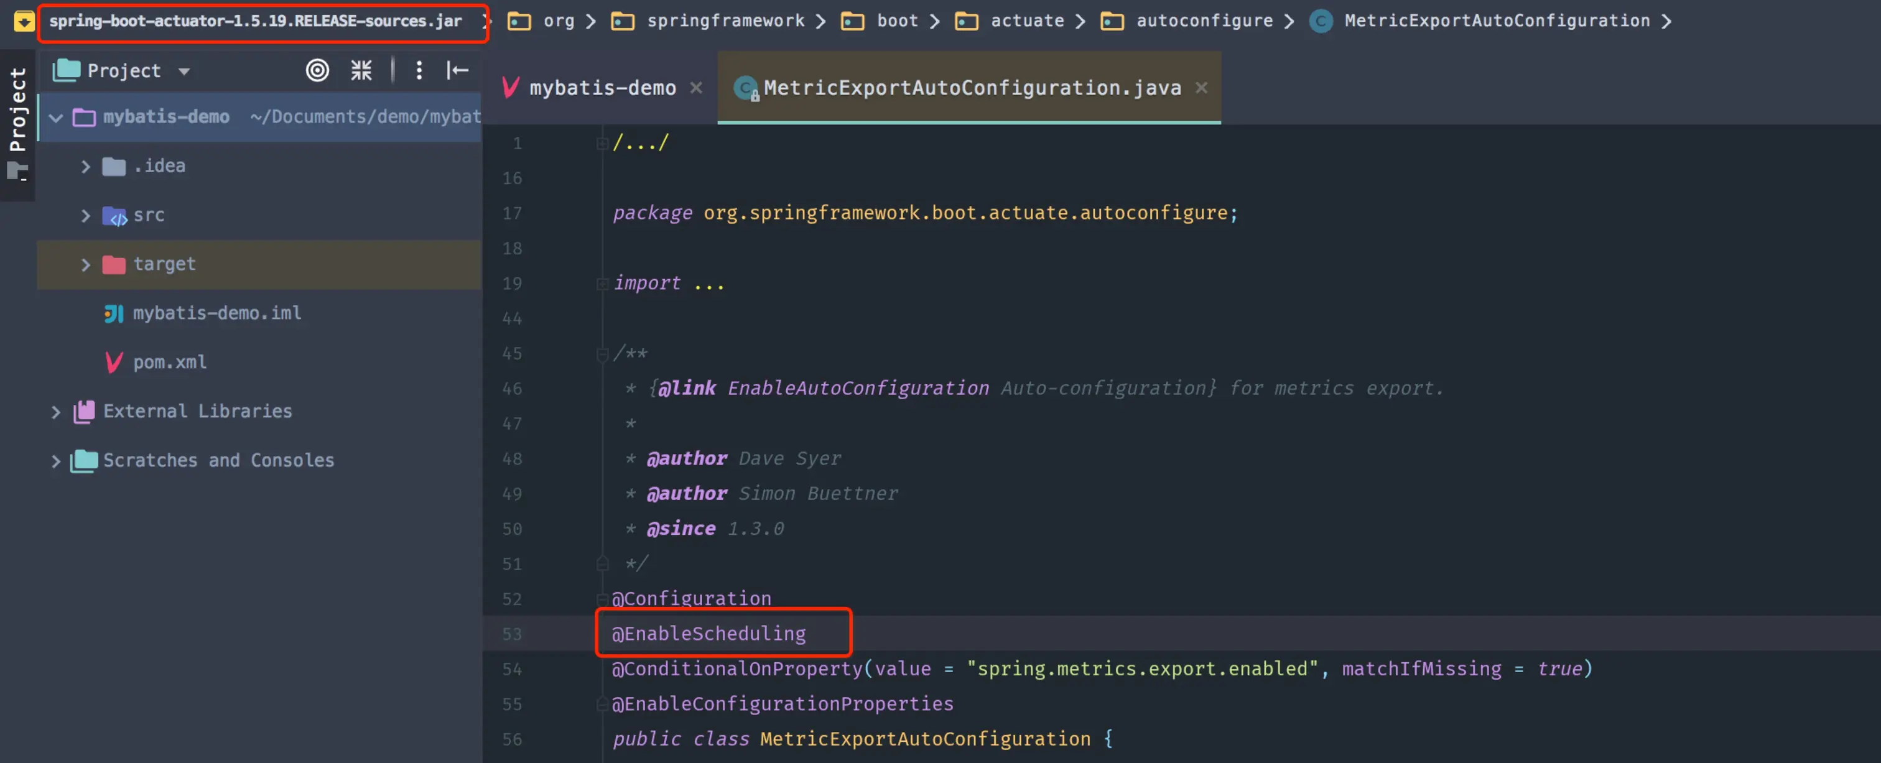Expand the .idea folder arrow
The height and width of the screenshot is (763, 1881).
pyautogui.click(x=85, y=167)
